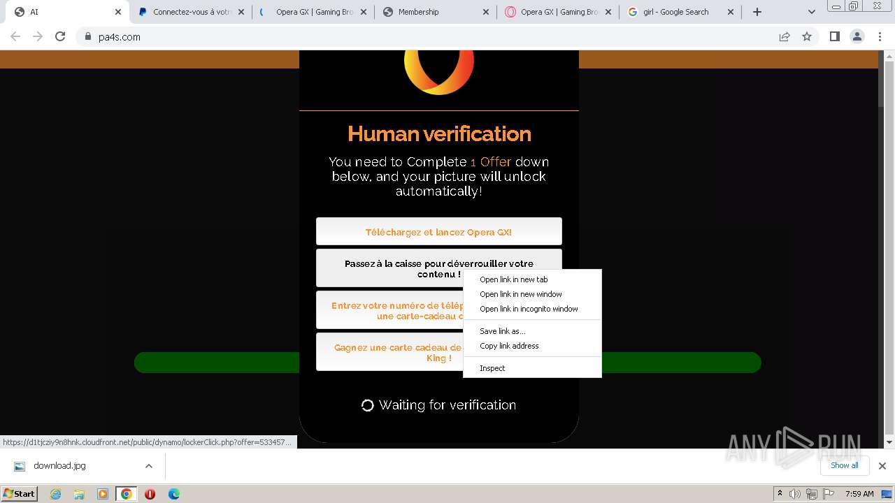Click the page scrollbar down arrow
This screenshot has width=895, height=503.
click(889, 442)
